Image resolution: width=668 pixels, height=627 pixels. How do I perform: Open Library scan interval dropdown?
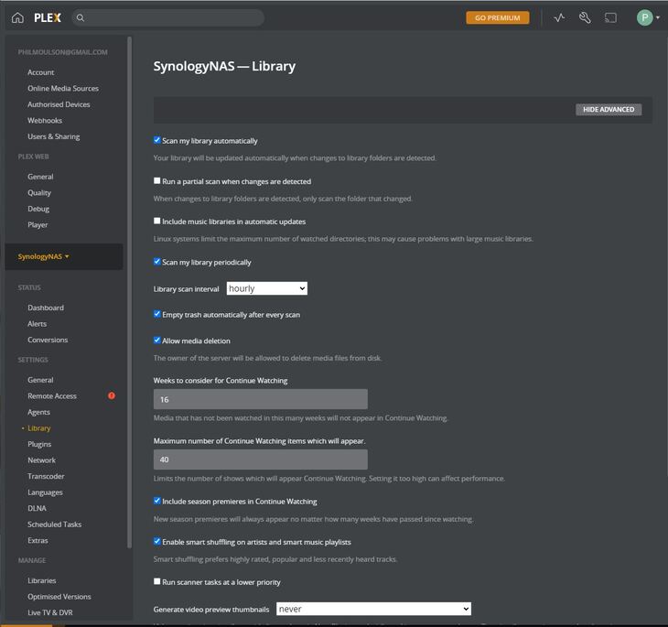tap(266, 288)
